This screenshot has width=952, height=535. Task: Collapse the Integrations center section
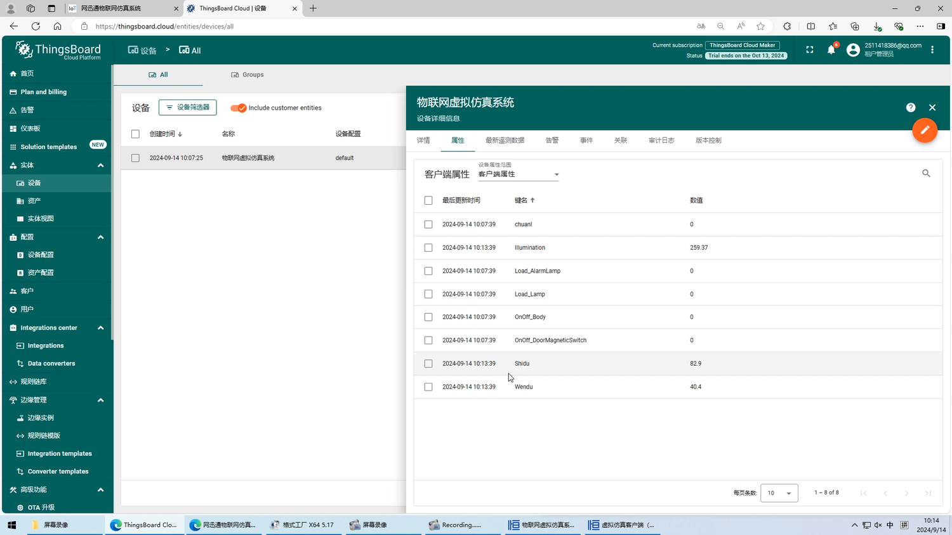[x=100, y=328]
